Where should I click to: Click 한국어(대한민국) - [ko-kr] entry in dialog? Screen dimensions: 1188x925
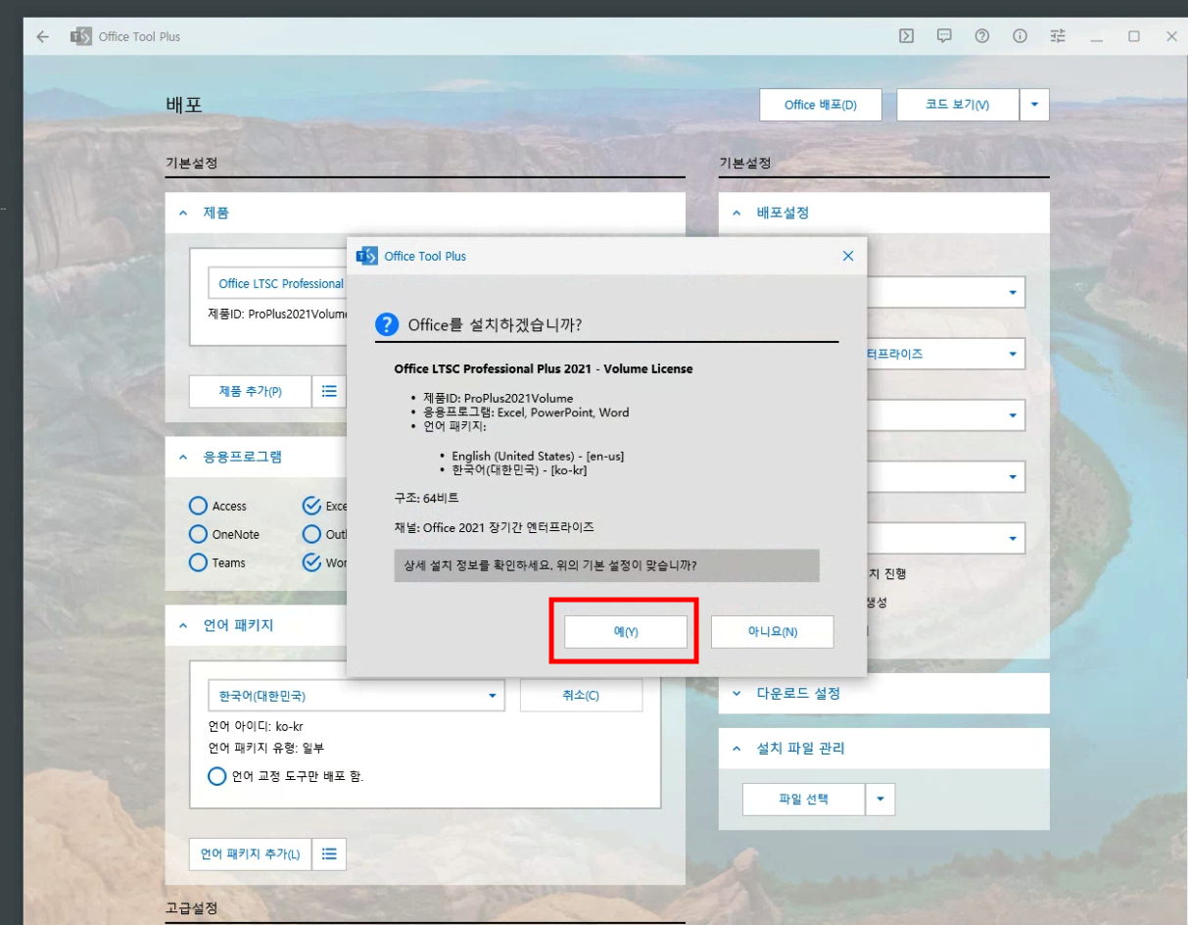coord(520,470)
